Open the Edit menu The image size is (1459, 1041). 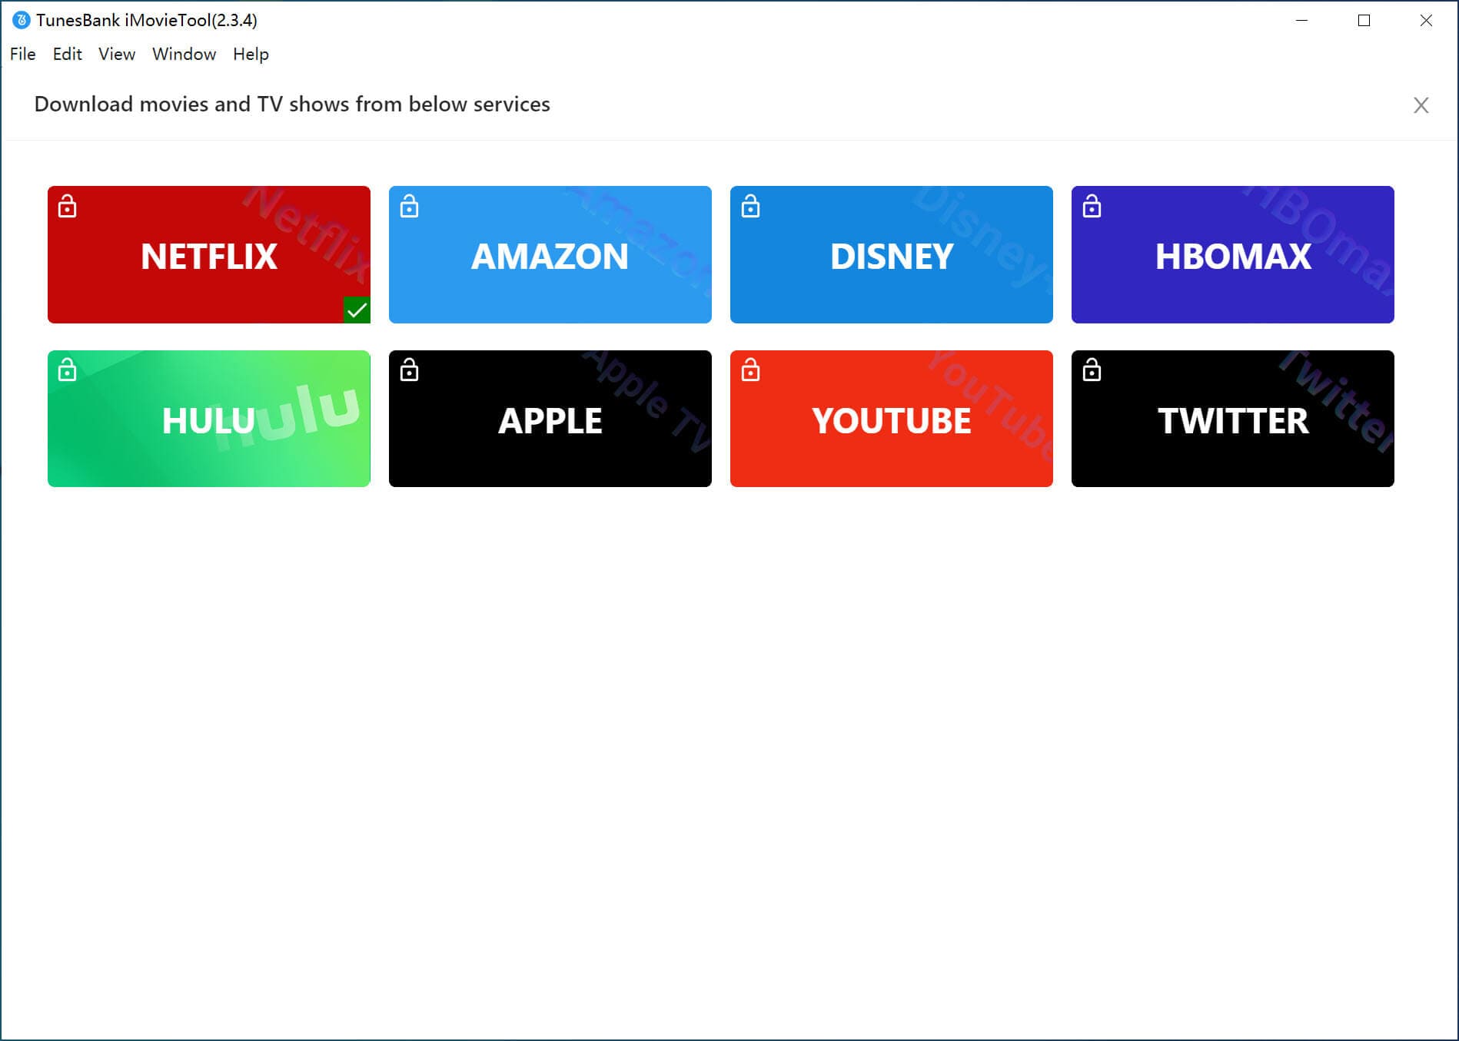click(68, 54)
